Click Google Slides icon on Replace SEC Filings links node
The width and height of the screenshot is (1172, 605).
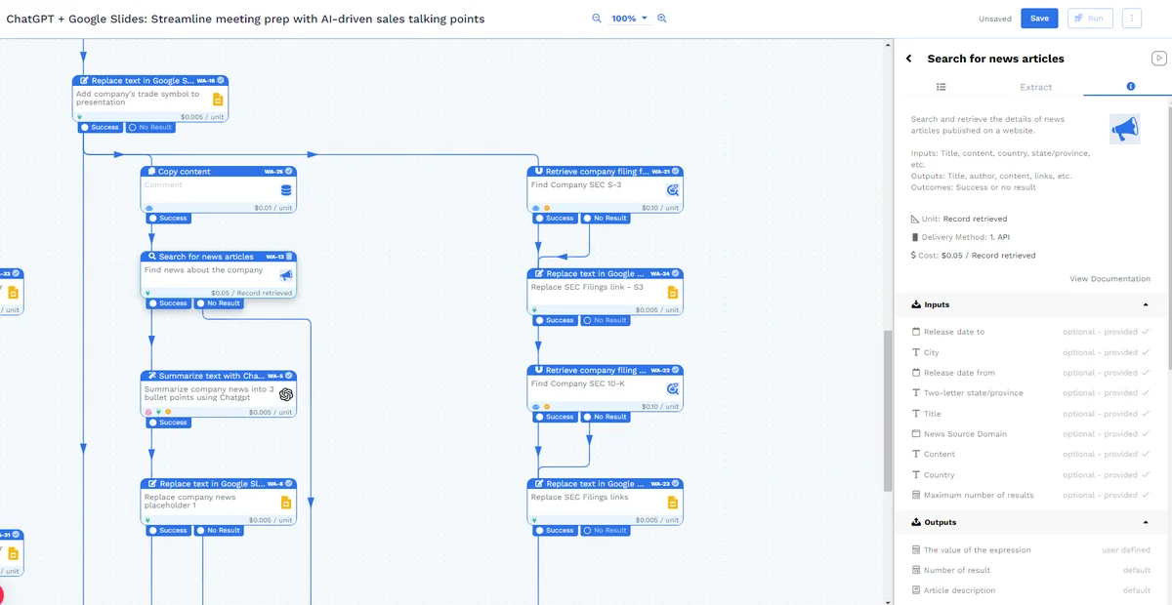pos(672,503)
